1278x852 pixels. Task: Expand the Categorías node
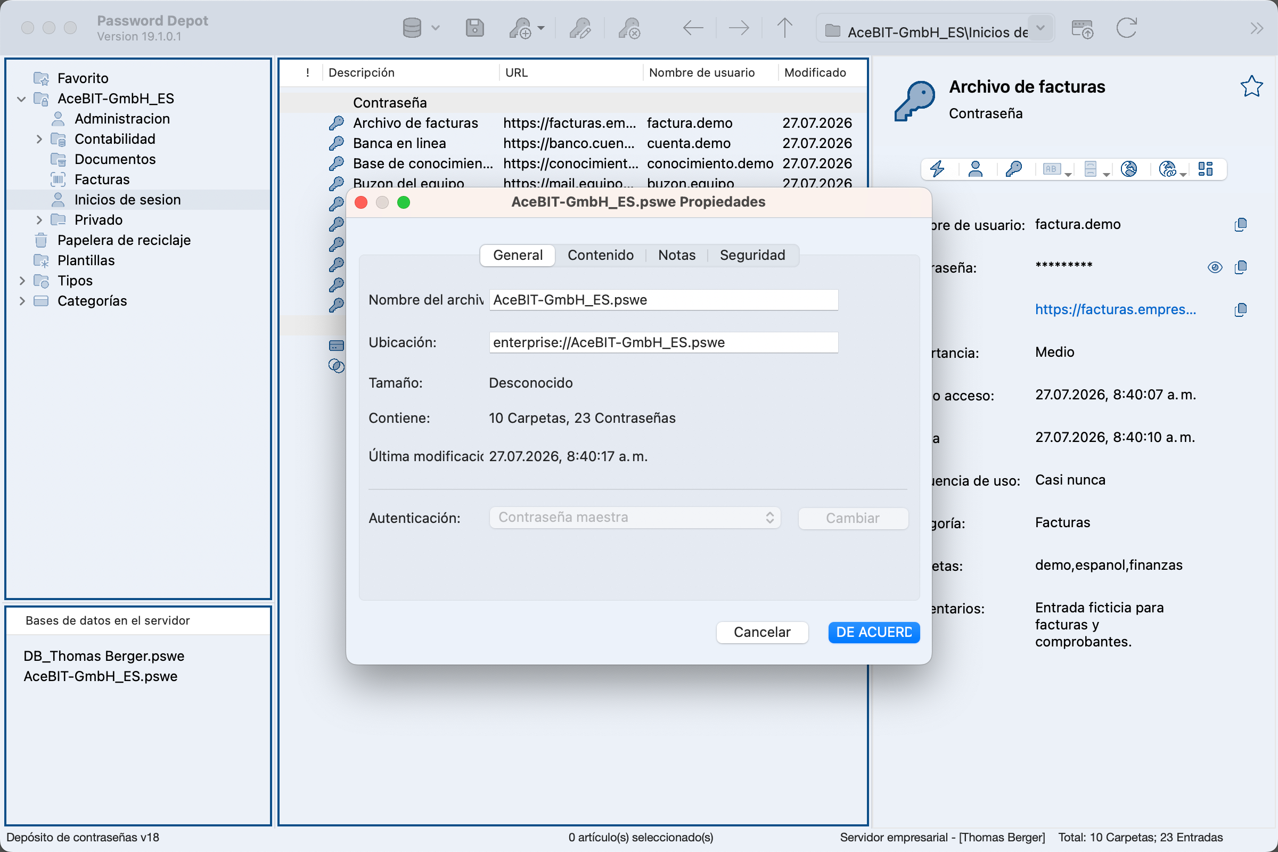(x=22, y=301)
